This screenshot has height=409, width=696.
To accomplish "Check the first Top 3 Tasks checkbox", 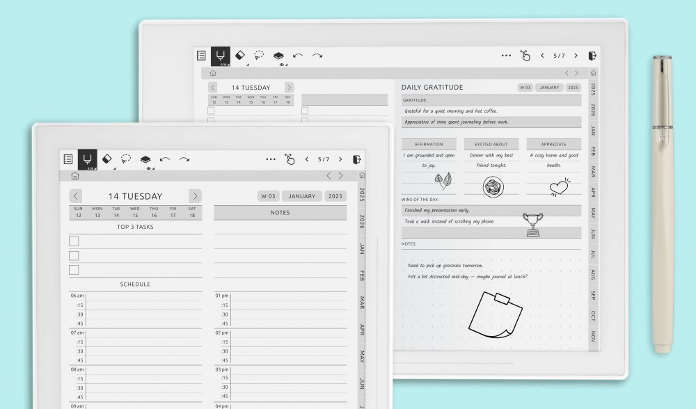I will [x=74, y=241].
